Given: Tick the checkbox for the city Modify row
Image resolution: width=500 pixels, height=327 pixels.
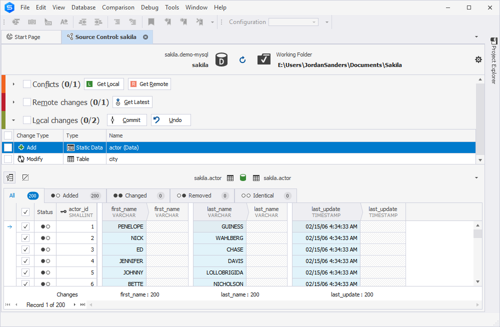Looking at the screenshot, I should (8, 159).
